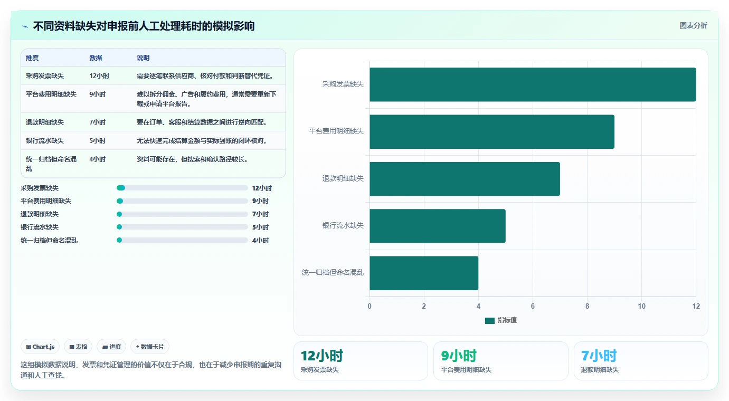The image size is (729, 401).
Task: Open the 7小时 退款明细缺失 data card
Action: [x=641, y=361]
